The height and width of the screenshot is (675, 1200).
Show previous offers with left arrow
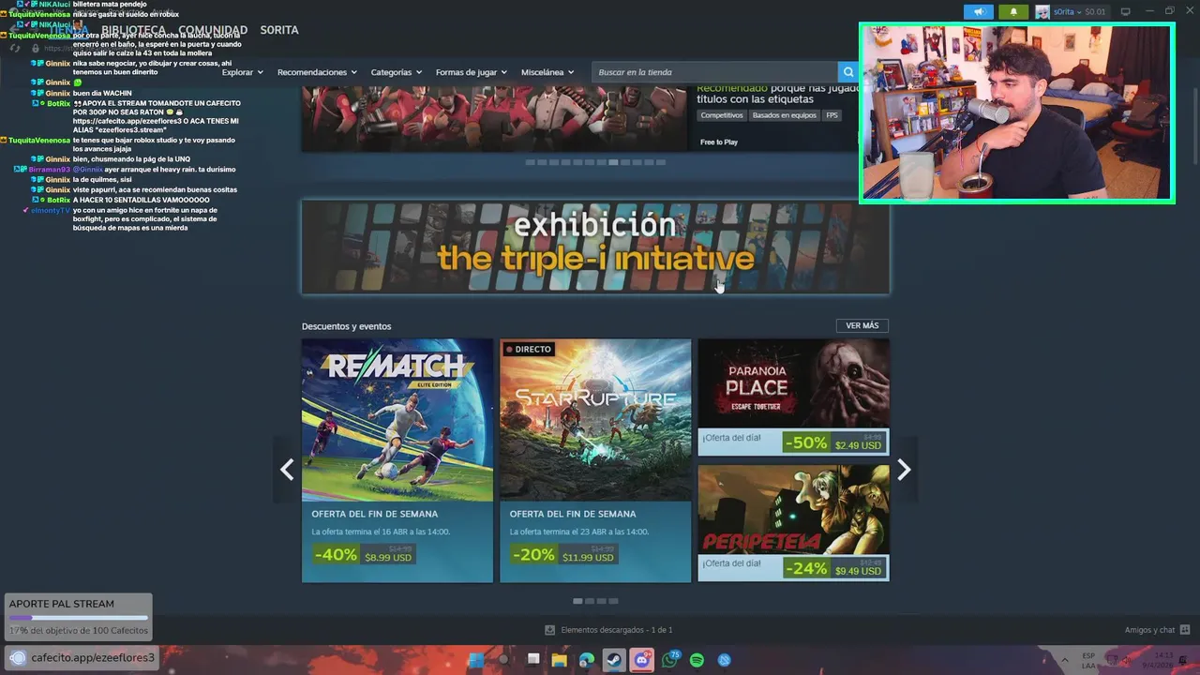[x=287, y=470]
